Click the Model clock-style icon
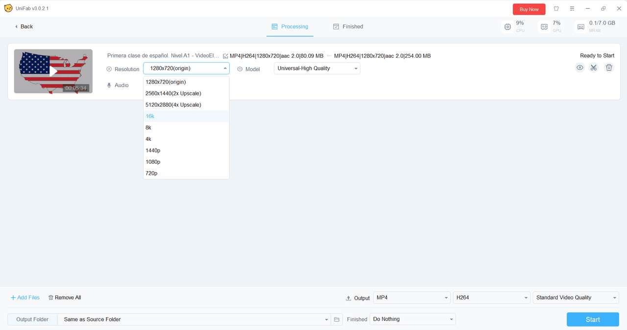 pos(240,69)
